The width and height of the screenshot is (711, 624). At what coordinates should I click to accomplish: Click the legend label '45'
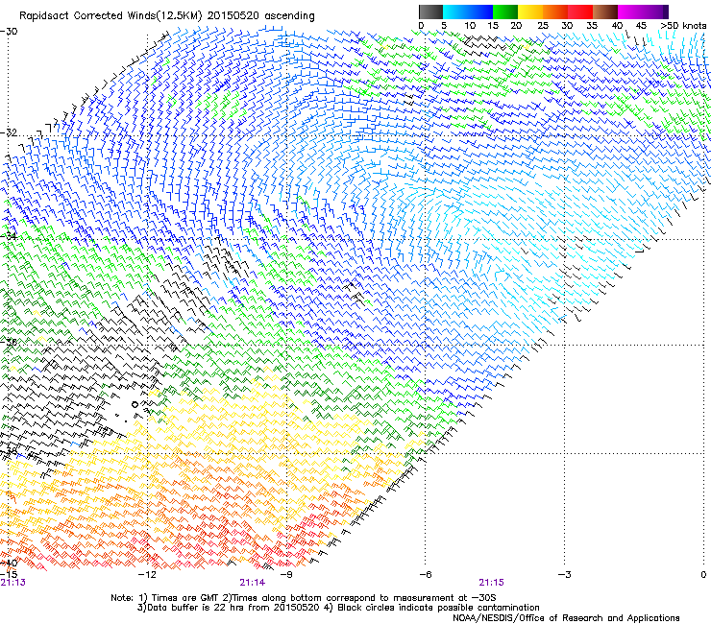[x=641, y=25]
